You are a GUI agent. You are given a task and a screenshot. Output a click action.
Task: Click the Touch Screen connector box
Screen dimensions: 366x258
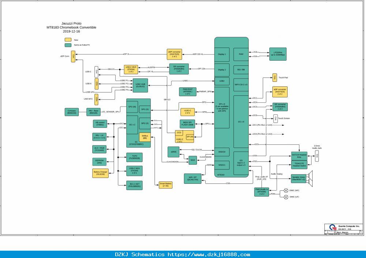(275, 118)
